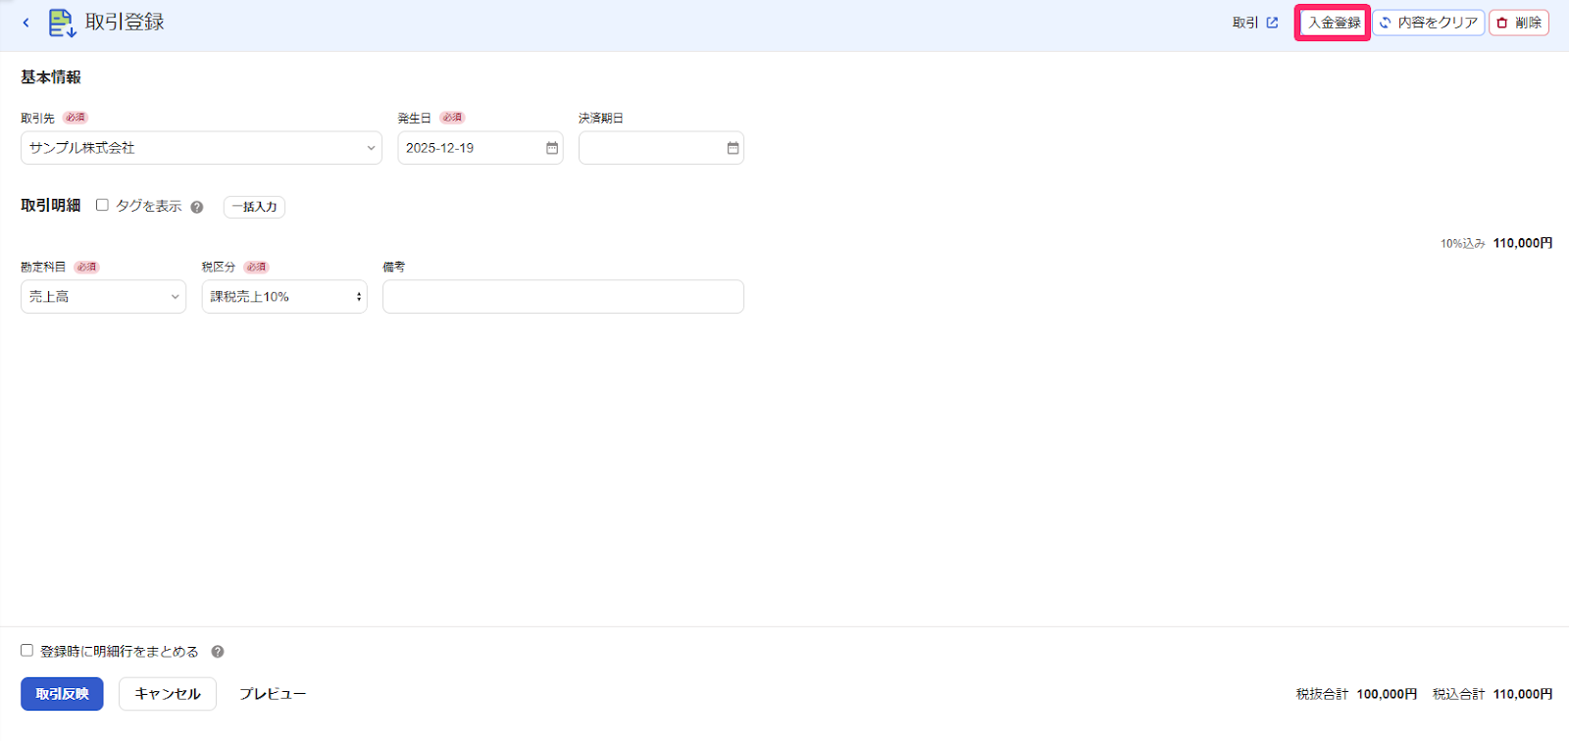Open the プレビュー link
1569x741 pixels.
click(x=273, y=694)
